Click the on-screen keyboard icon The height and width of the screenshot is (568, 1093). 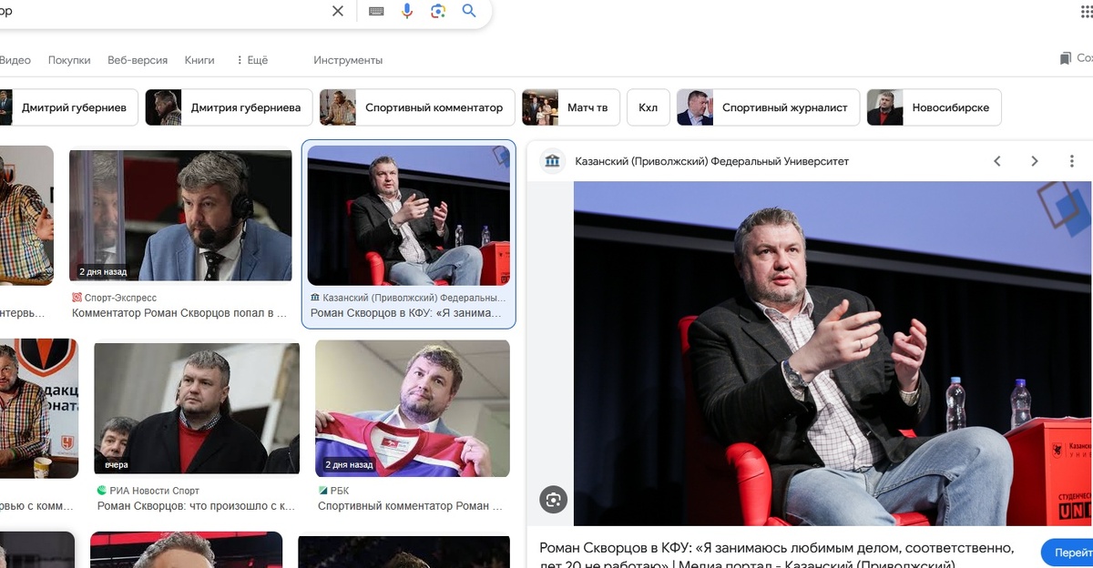pyautogui.click(x=375, y=11)
